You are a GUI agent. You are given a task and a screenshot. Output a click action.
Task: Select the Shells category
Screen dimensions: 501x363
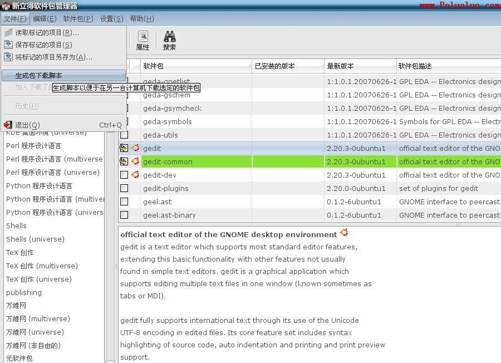[x=16, y=225]
